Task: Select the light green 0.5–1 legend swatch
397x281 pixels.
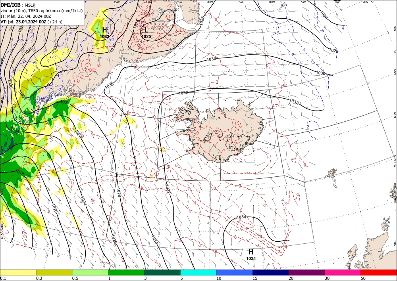Action: [x=90, y=272]
